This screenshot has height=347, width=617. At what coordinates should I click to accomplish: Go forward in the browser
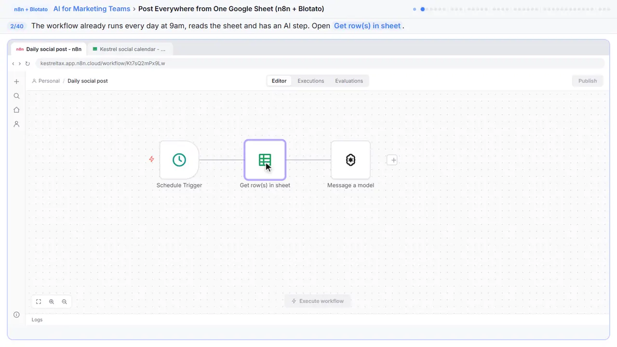point(20,64)
